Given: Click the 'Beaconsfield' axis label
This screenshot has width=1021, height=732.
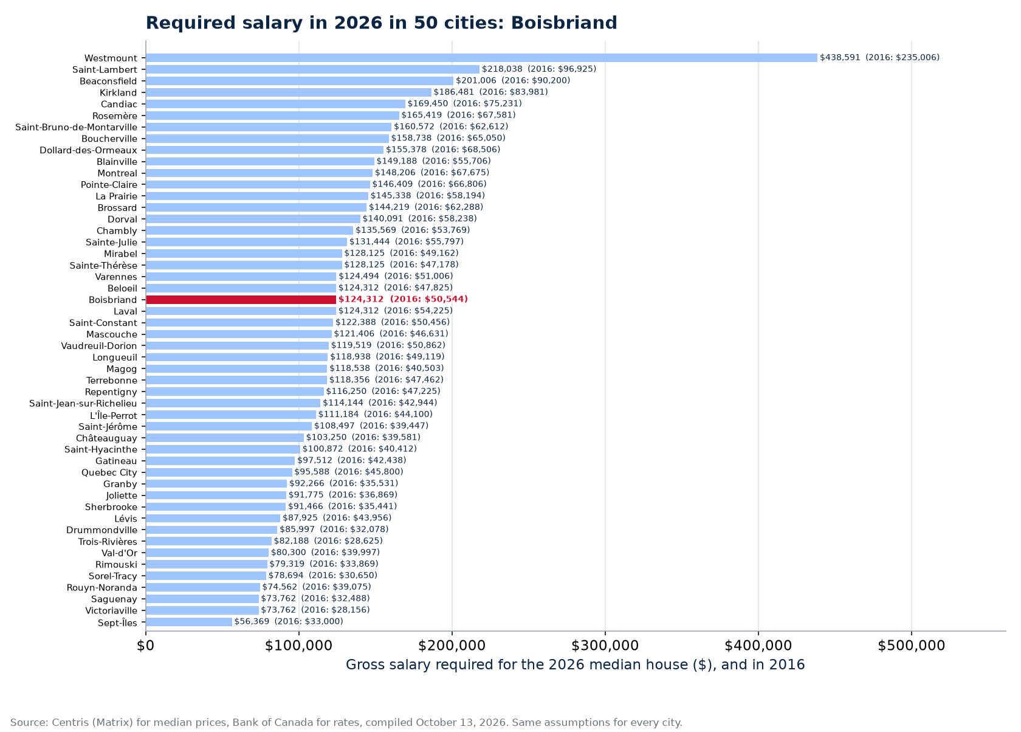Looking at the screenshot, I should coord(109,81).
